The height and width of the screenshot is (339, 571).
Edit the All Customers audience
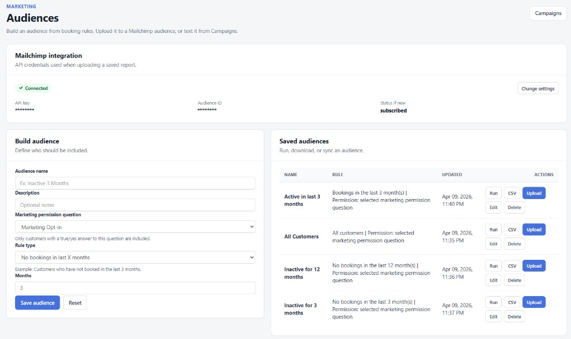click(x=493, y=244)
